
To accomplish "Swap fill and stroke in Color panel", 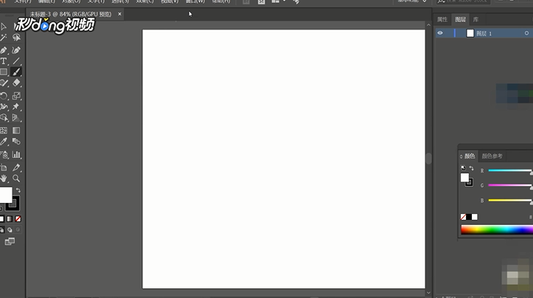I will [472, 168].
